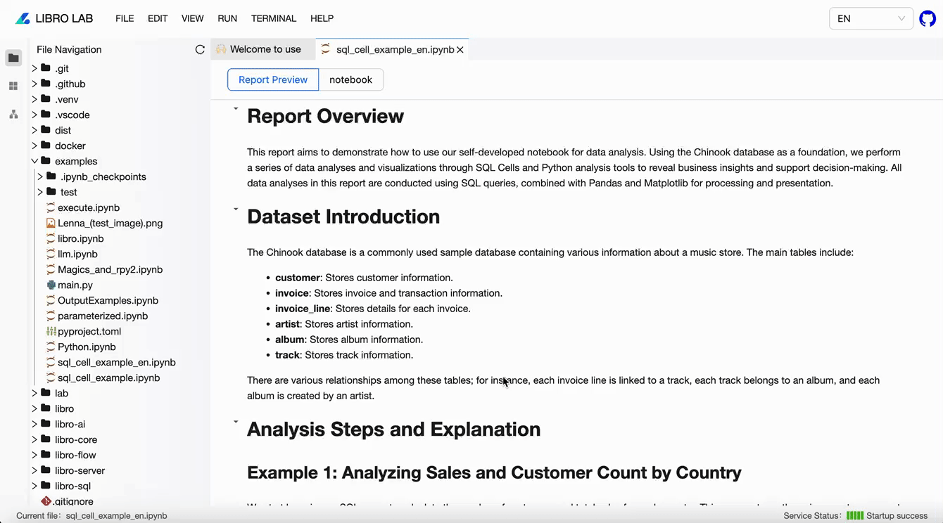
Task: Expand the dist folder
Action: [x=34, y=130]
